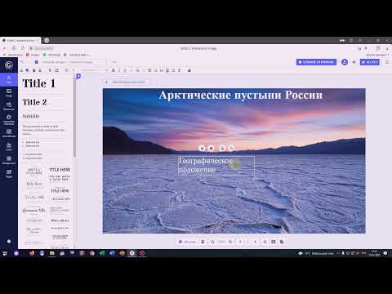Viewport: 392px width, 294px height.
Task: Click the lock icon in the toolbar
Action: pos(189,70)
